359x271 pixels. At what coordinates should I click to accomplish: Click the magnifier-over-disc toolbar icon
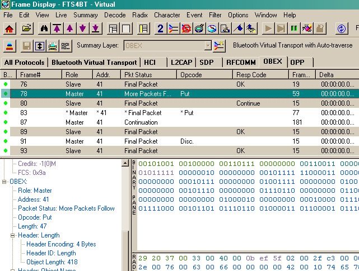coord(199,28)
